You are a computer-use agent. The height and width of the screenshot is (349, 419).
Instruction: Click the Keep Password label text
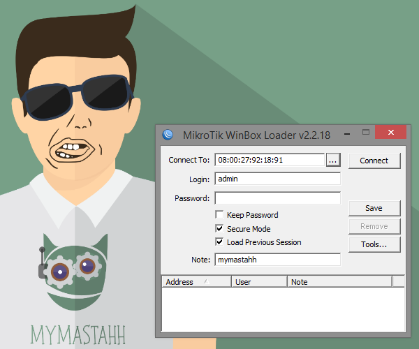coord(253,215)
